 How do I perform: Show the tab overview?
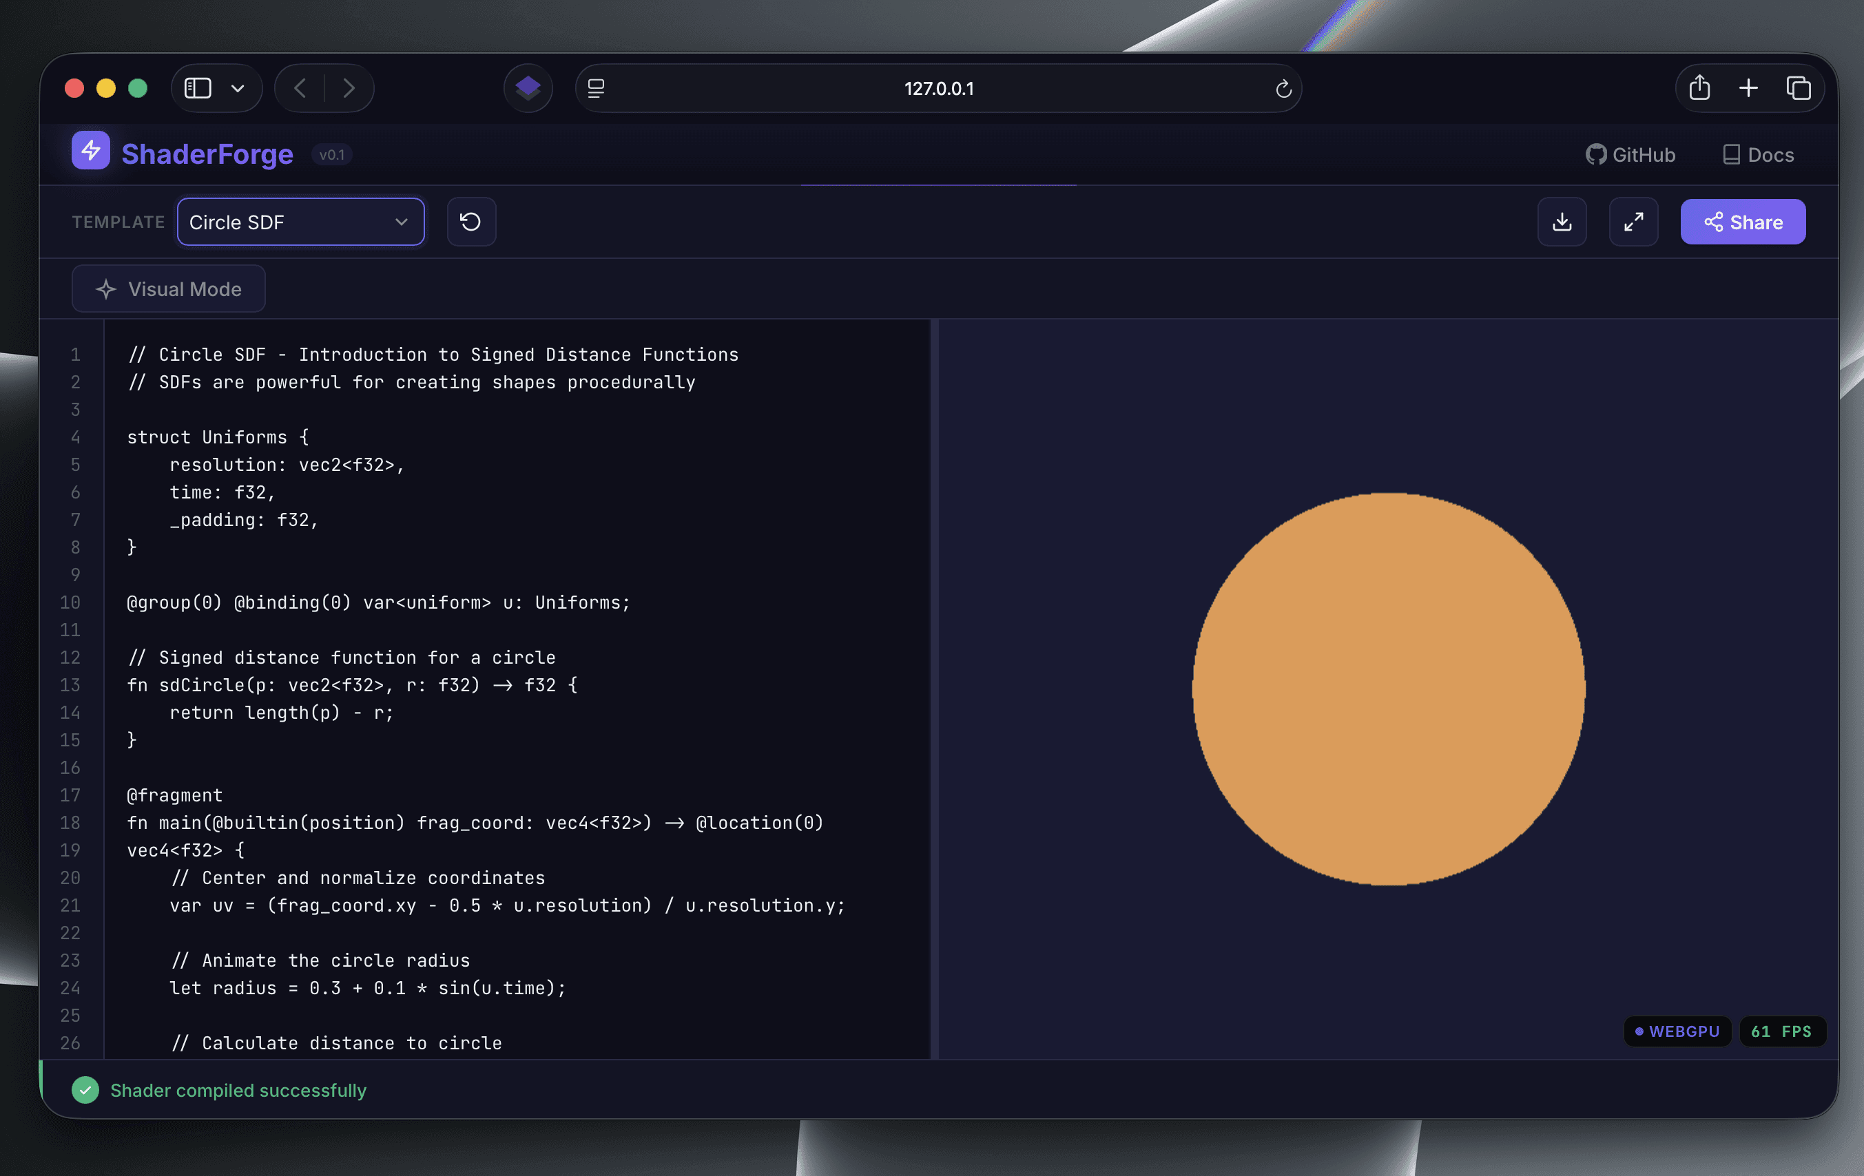pyautogui.click(x=1797, y=88)
